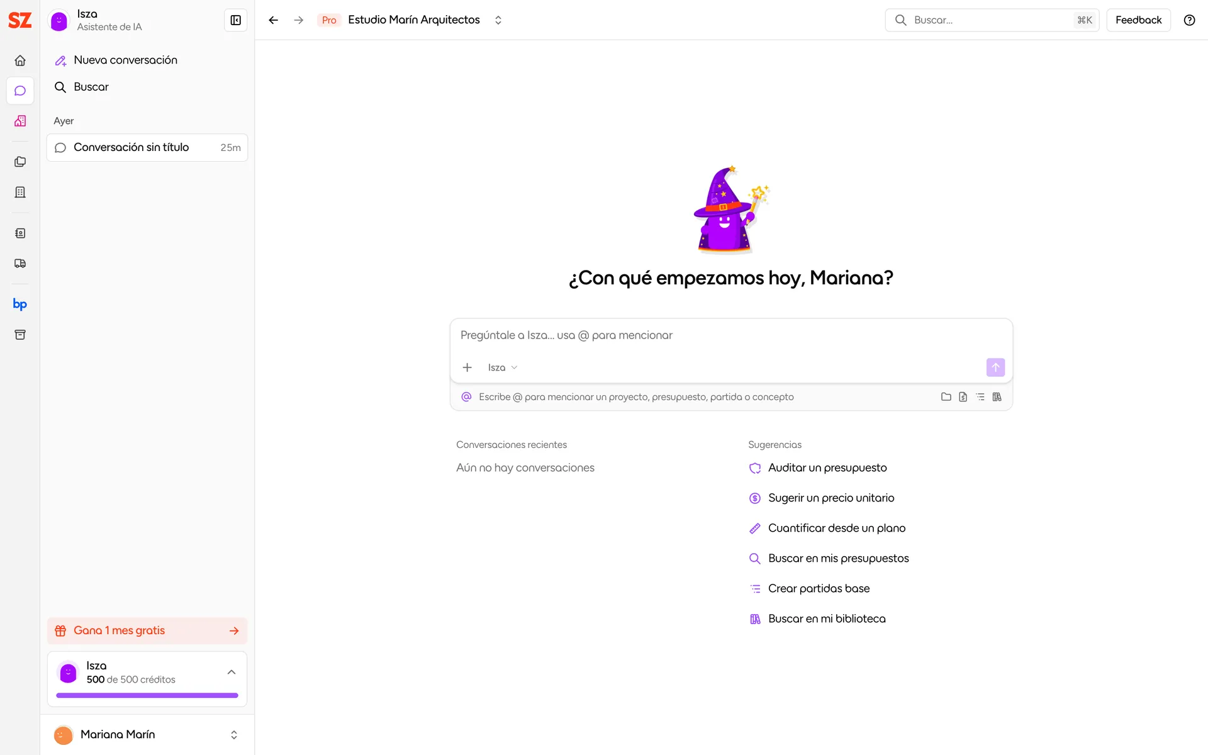Click the Pro plan badge
Screen dimensions: 1208x755
click(329, 20)
